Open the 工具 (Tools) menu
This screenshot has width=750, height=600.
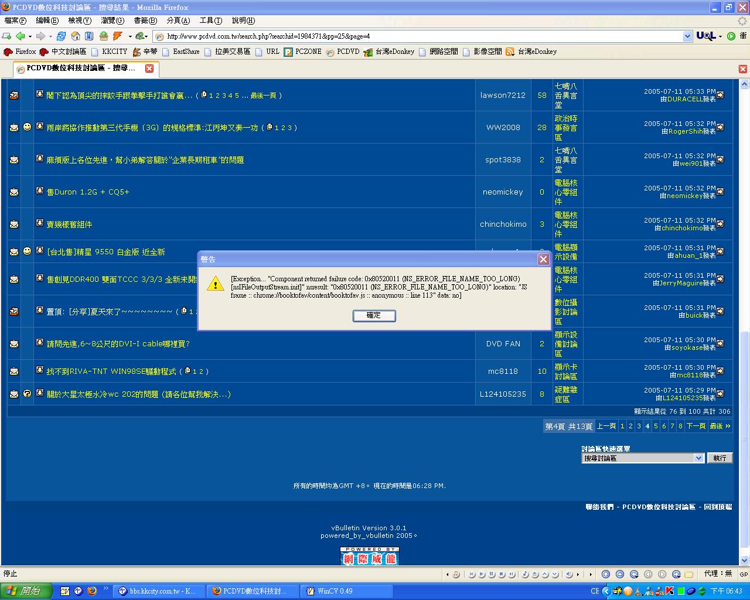click(210, 21)
